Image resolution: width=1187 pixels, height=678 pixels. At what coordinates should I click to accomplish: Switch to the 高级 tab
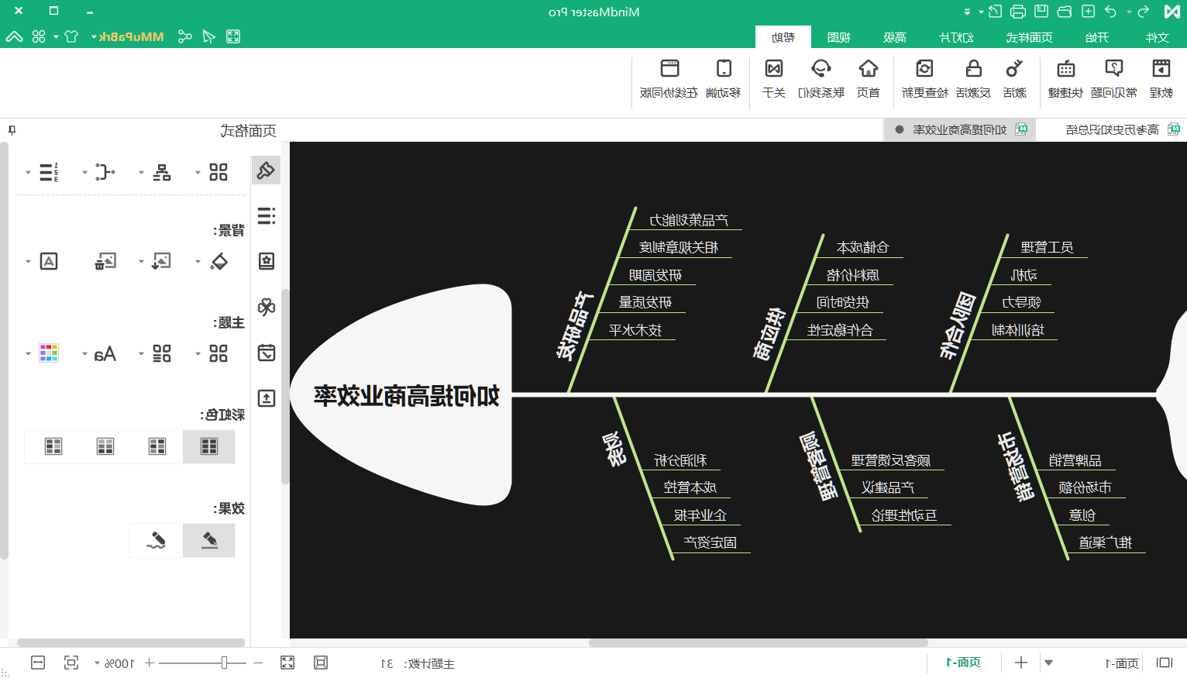[895, 37]
